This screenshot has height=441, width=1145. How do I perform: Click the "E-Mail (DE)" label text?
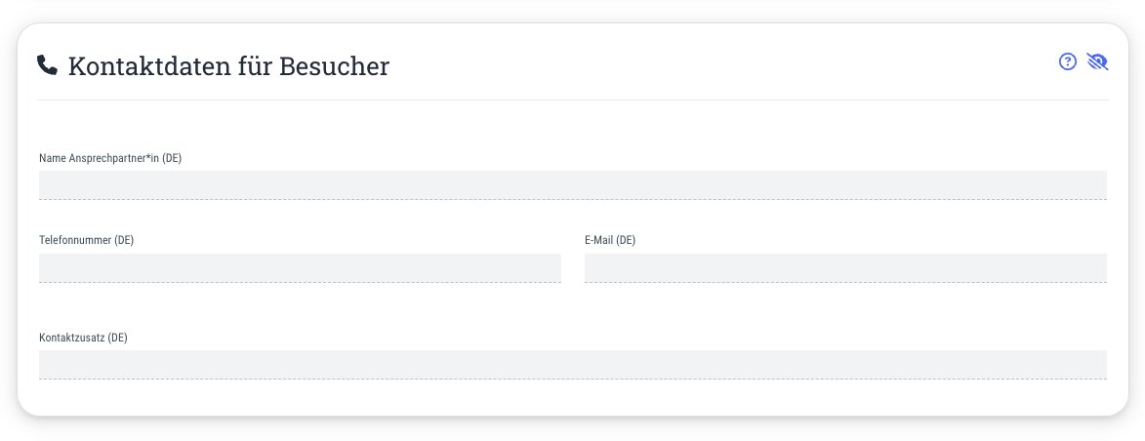(610, 240)
